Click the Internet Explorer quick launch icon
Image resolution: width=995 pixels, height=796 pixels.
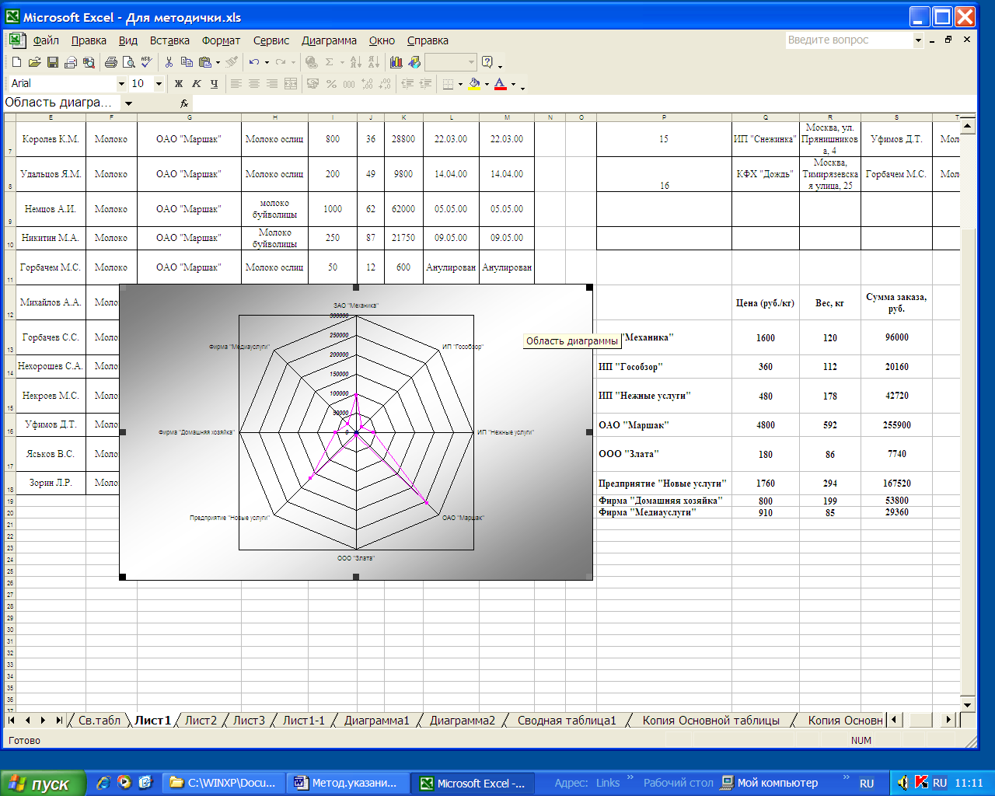click(103, 783)
